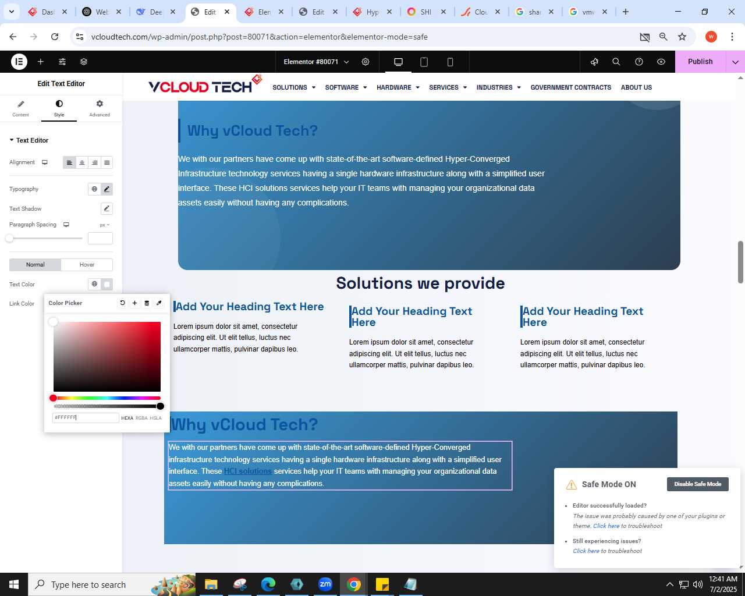Switch to the Advanced tab
Viewport: 745px width, 596px height.
(x=100, y=108)
